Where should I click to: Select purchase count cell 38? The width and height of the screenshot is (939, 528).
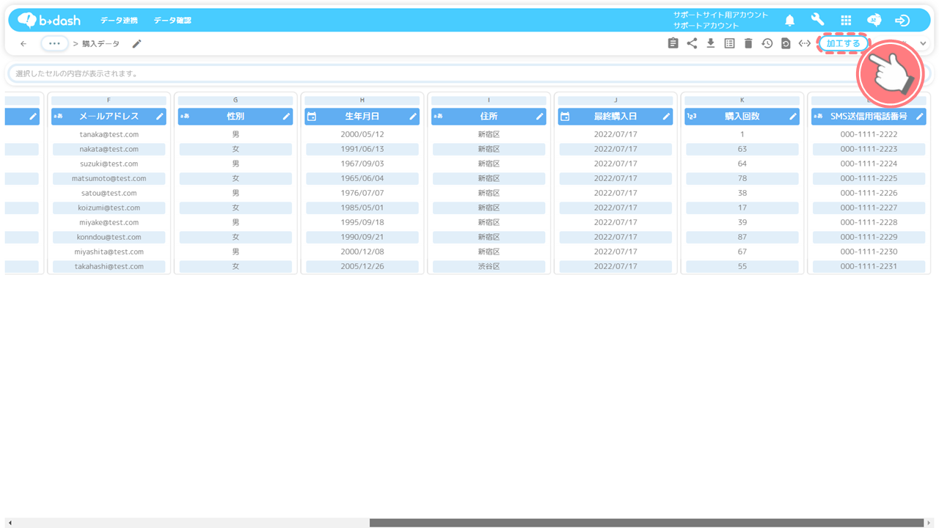click(742, 193)
